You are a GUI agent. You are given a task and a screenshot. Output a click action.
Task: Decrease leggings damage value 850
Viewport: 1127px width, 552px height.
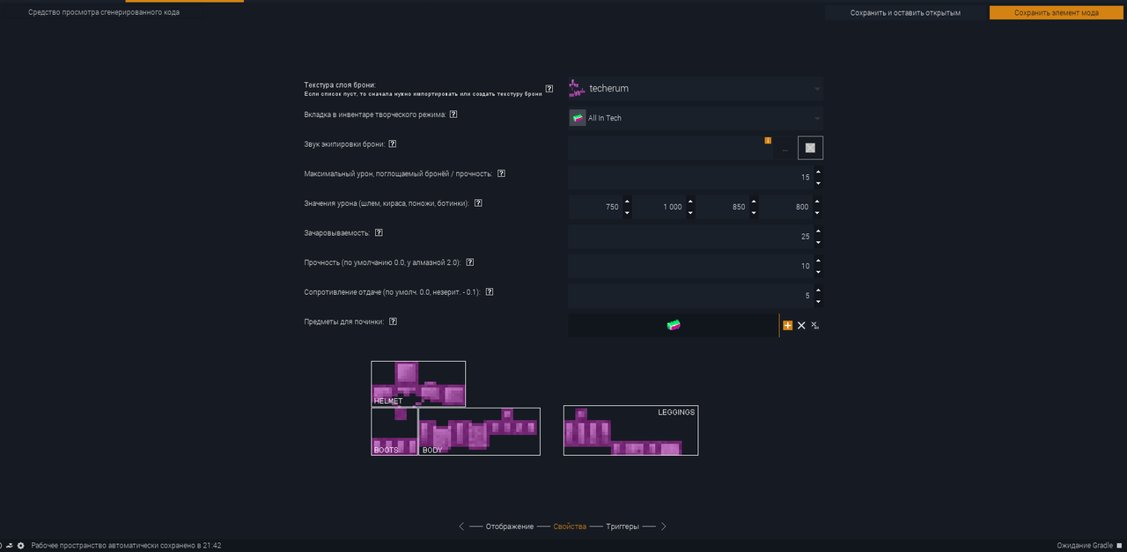click(x=754, y=212)
